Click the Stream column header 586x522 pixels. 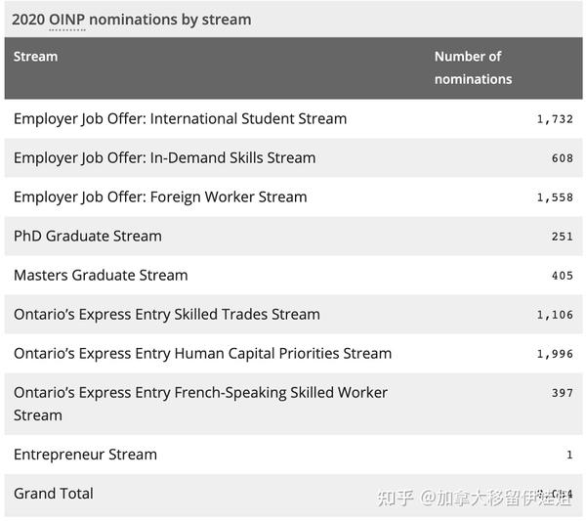click(x=36, y=57)
